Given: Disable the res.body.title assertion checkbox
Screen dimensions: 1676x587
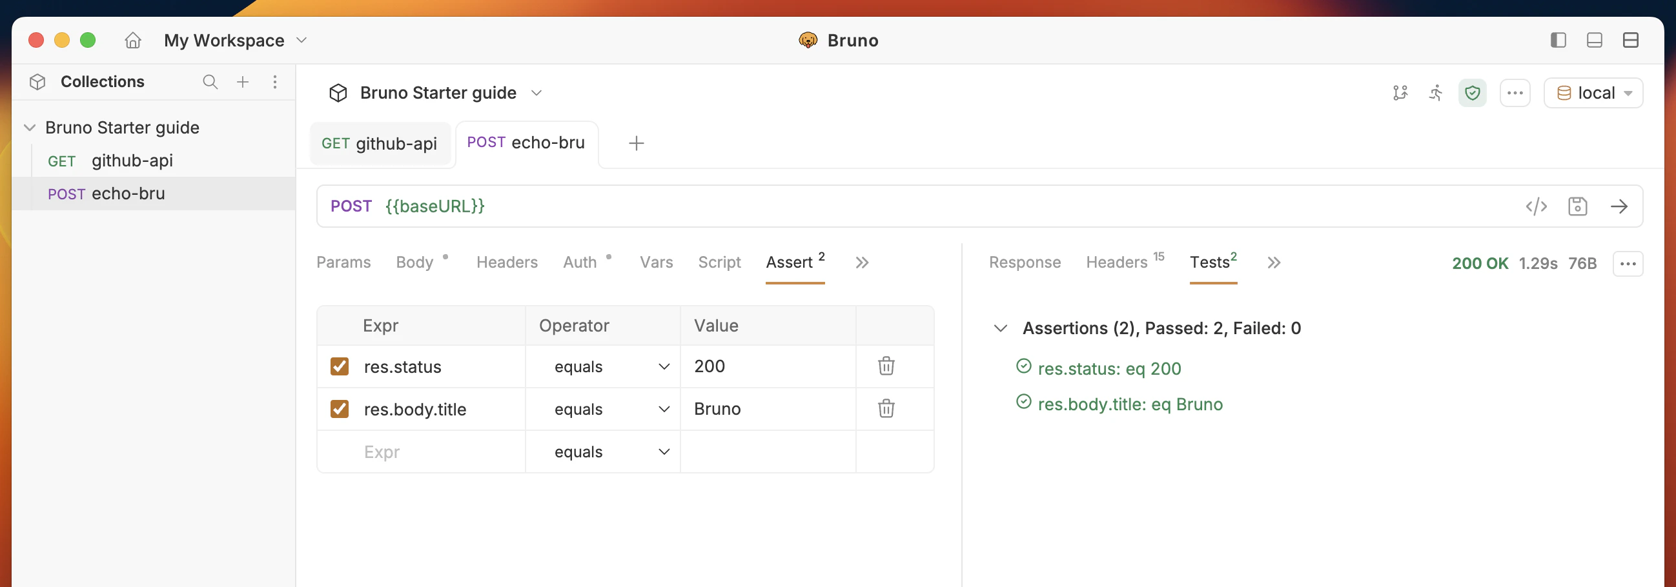Looking at the screenshot, I should click(340, 409).
